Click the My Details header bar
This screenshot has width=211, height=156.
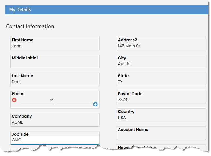pos(106,10)
